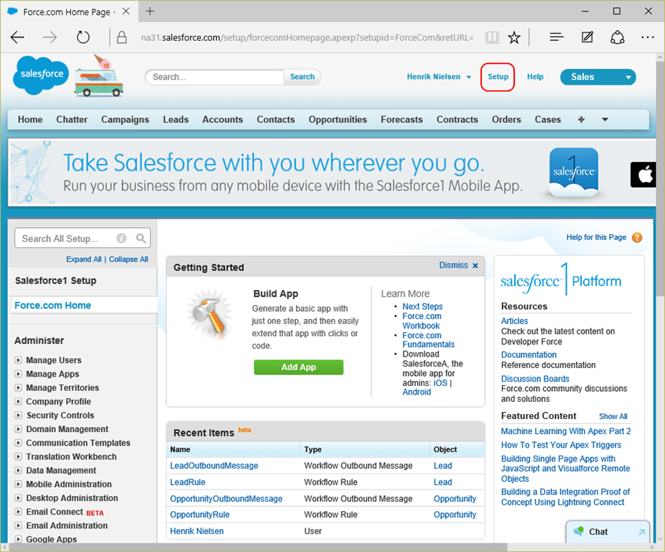Open the Home tab

30,120
